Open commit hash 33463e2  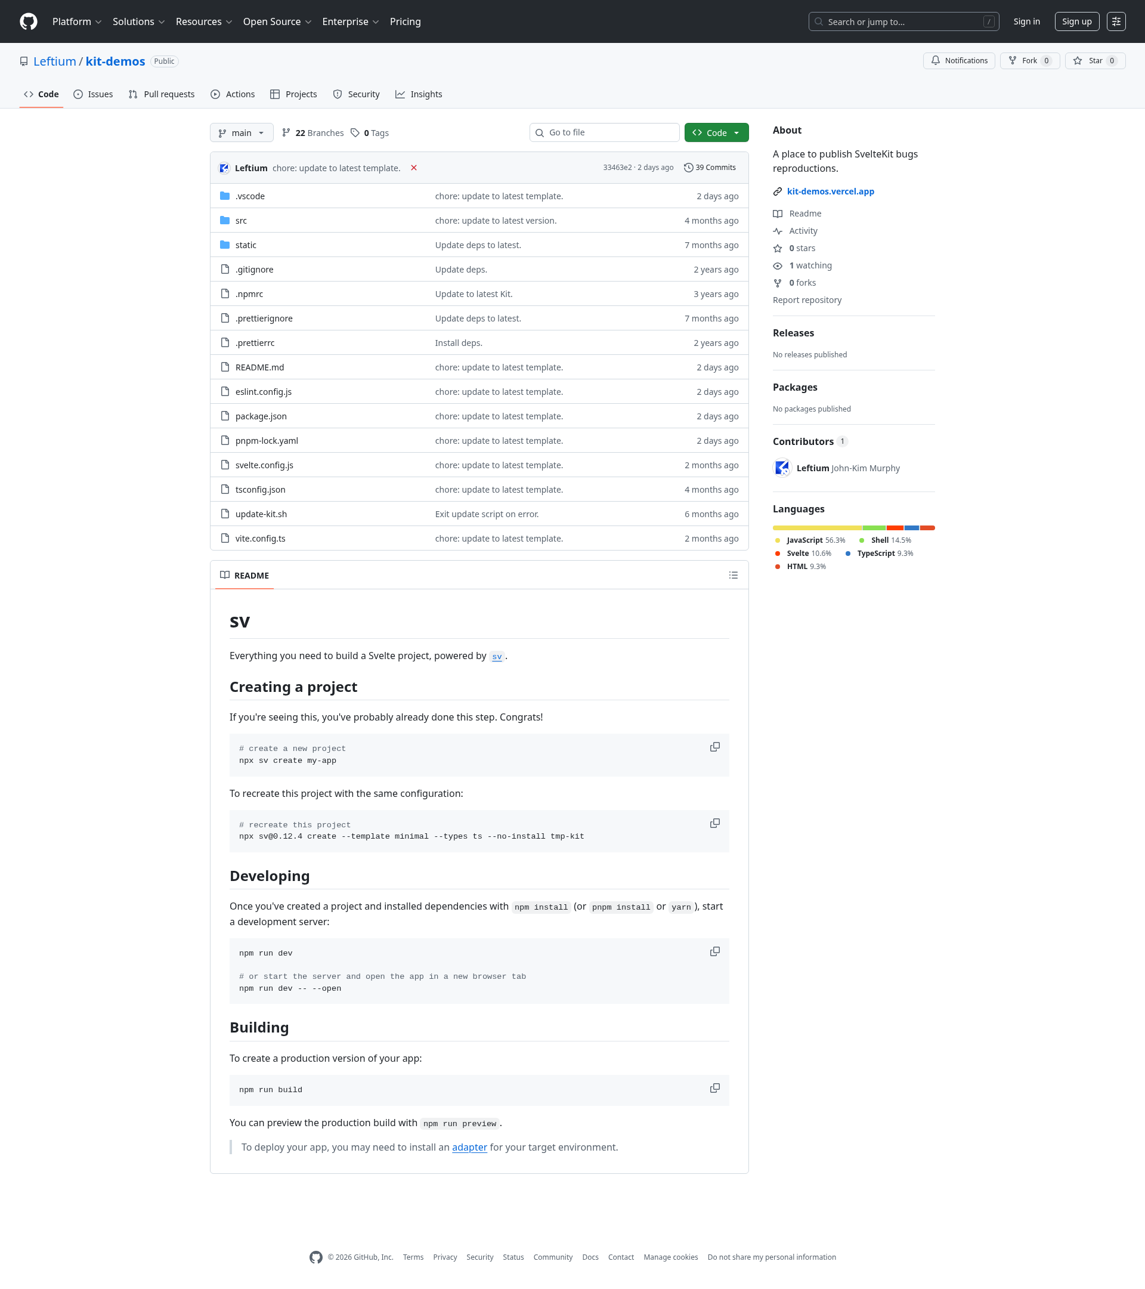click(x=617, y=168)
